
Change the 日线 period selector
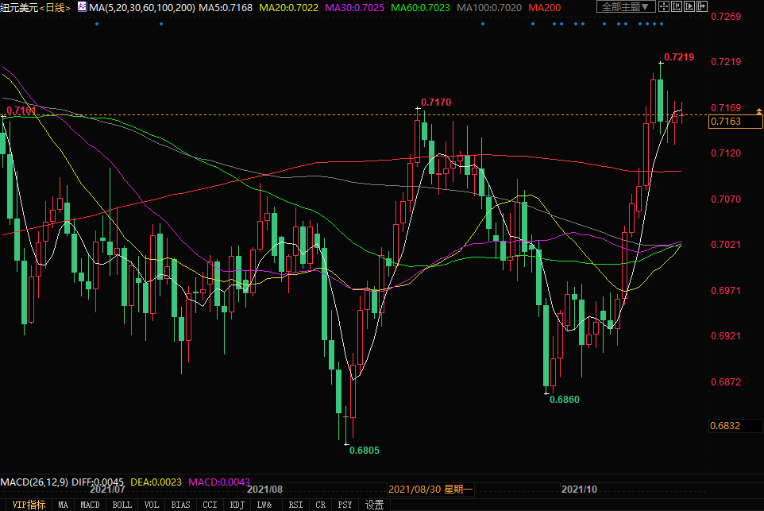coord(56,7)
